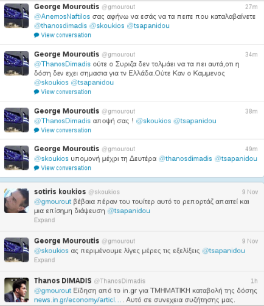
Task: Click George Mouroutis avatar in the 9 Nov tweet
Action: pos(16,250)
